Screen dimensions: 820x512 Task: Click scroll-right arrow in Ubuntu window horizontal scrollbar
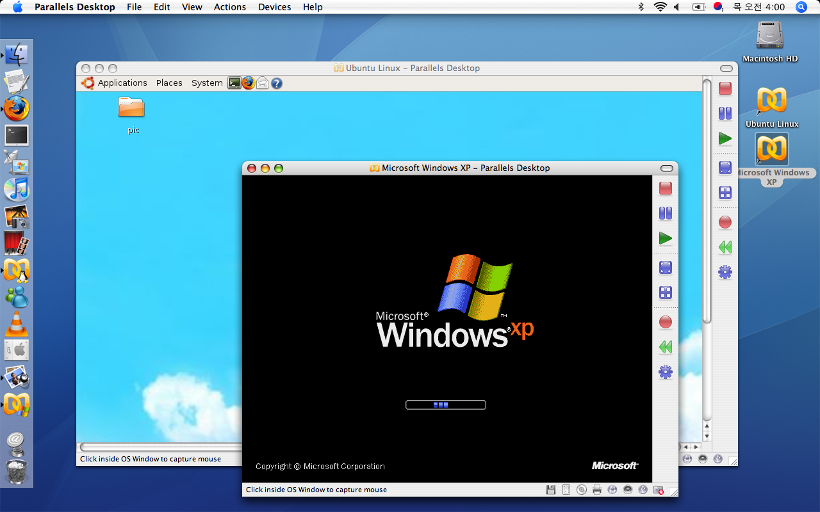(696, 447)
